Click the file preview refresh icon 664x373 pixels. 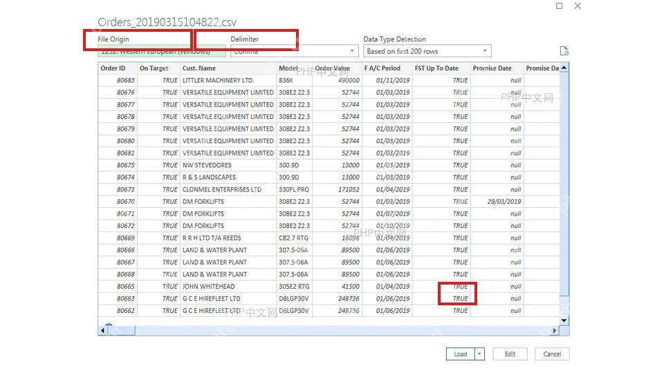coord(564,51)
